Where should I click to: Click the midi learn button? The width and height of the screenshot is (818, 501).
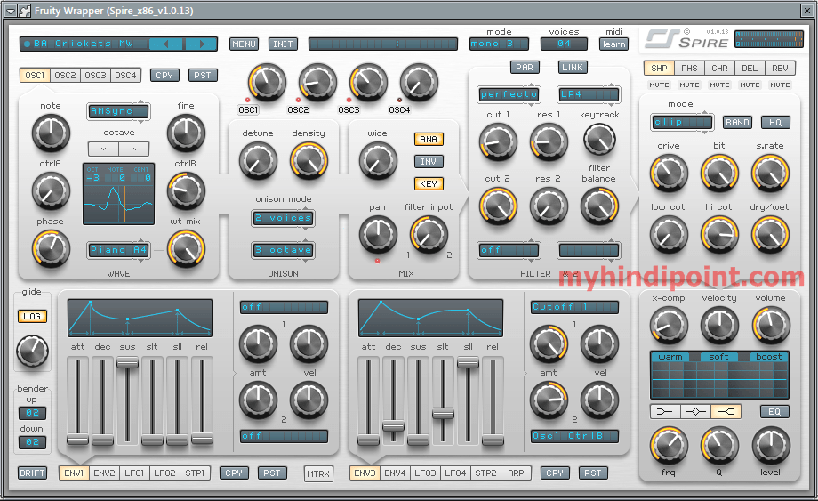click(x=613, y=44)
